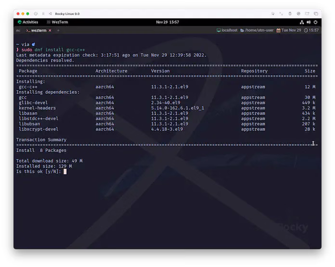Image resolution: width=335 pixels, height=267 pixels.
Task: Click the 'libxcrypt-devel' package name
Action: tap(39, 129)
